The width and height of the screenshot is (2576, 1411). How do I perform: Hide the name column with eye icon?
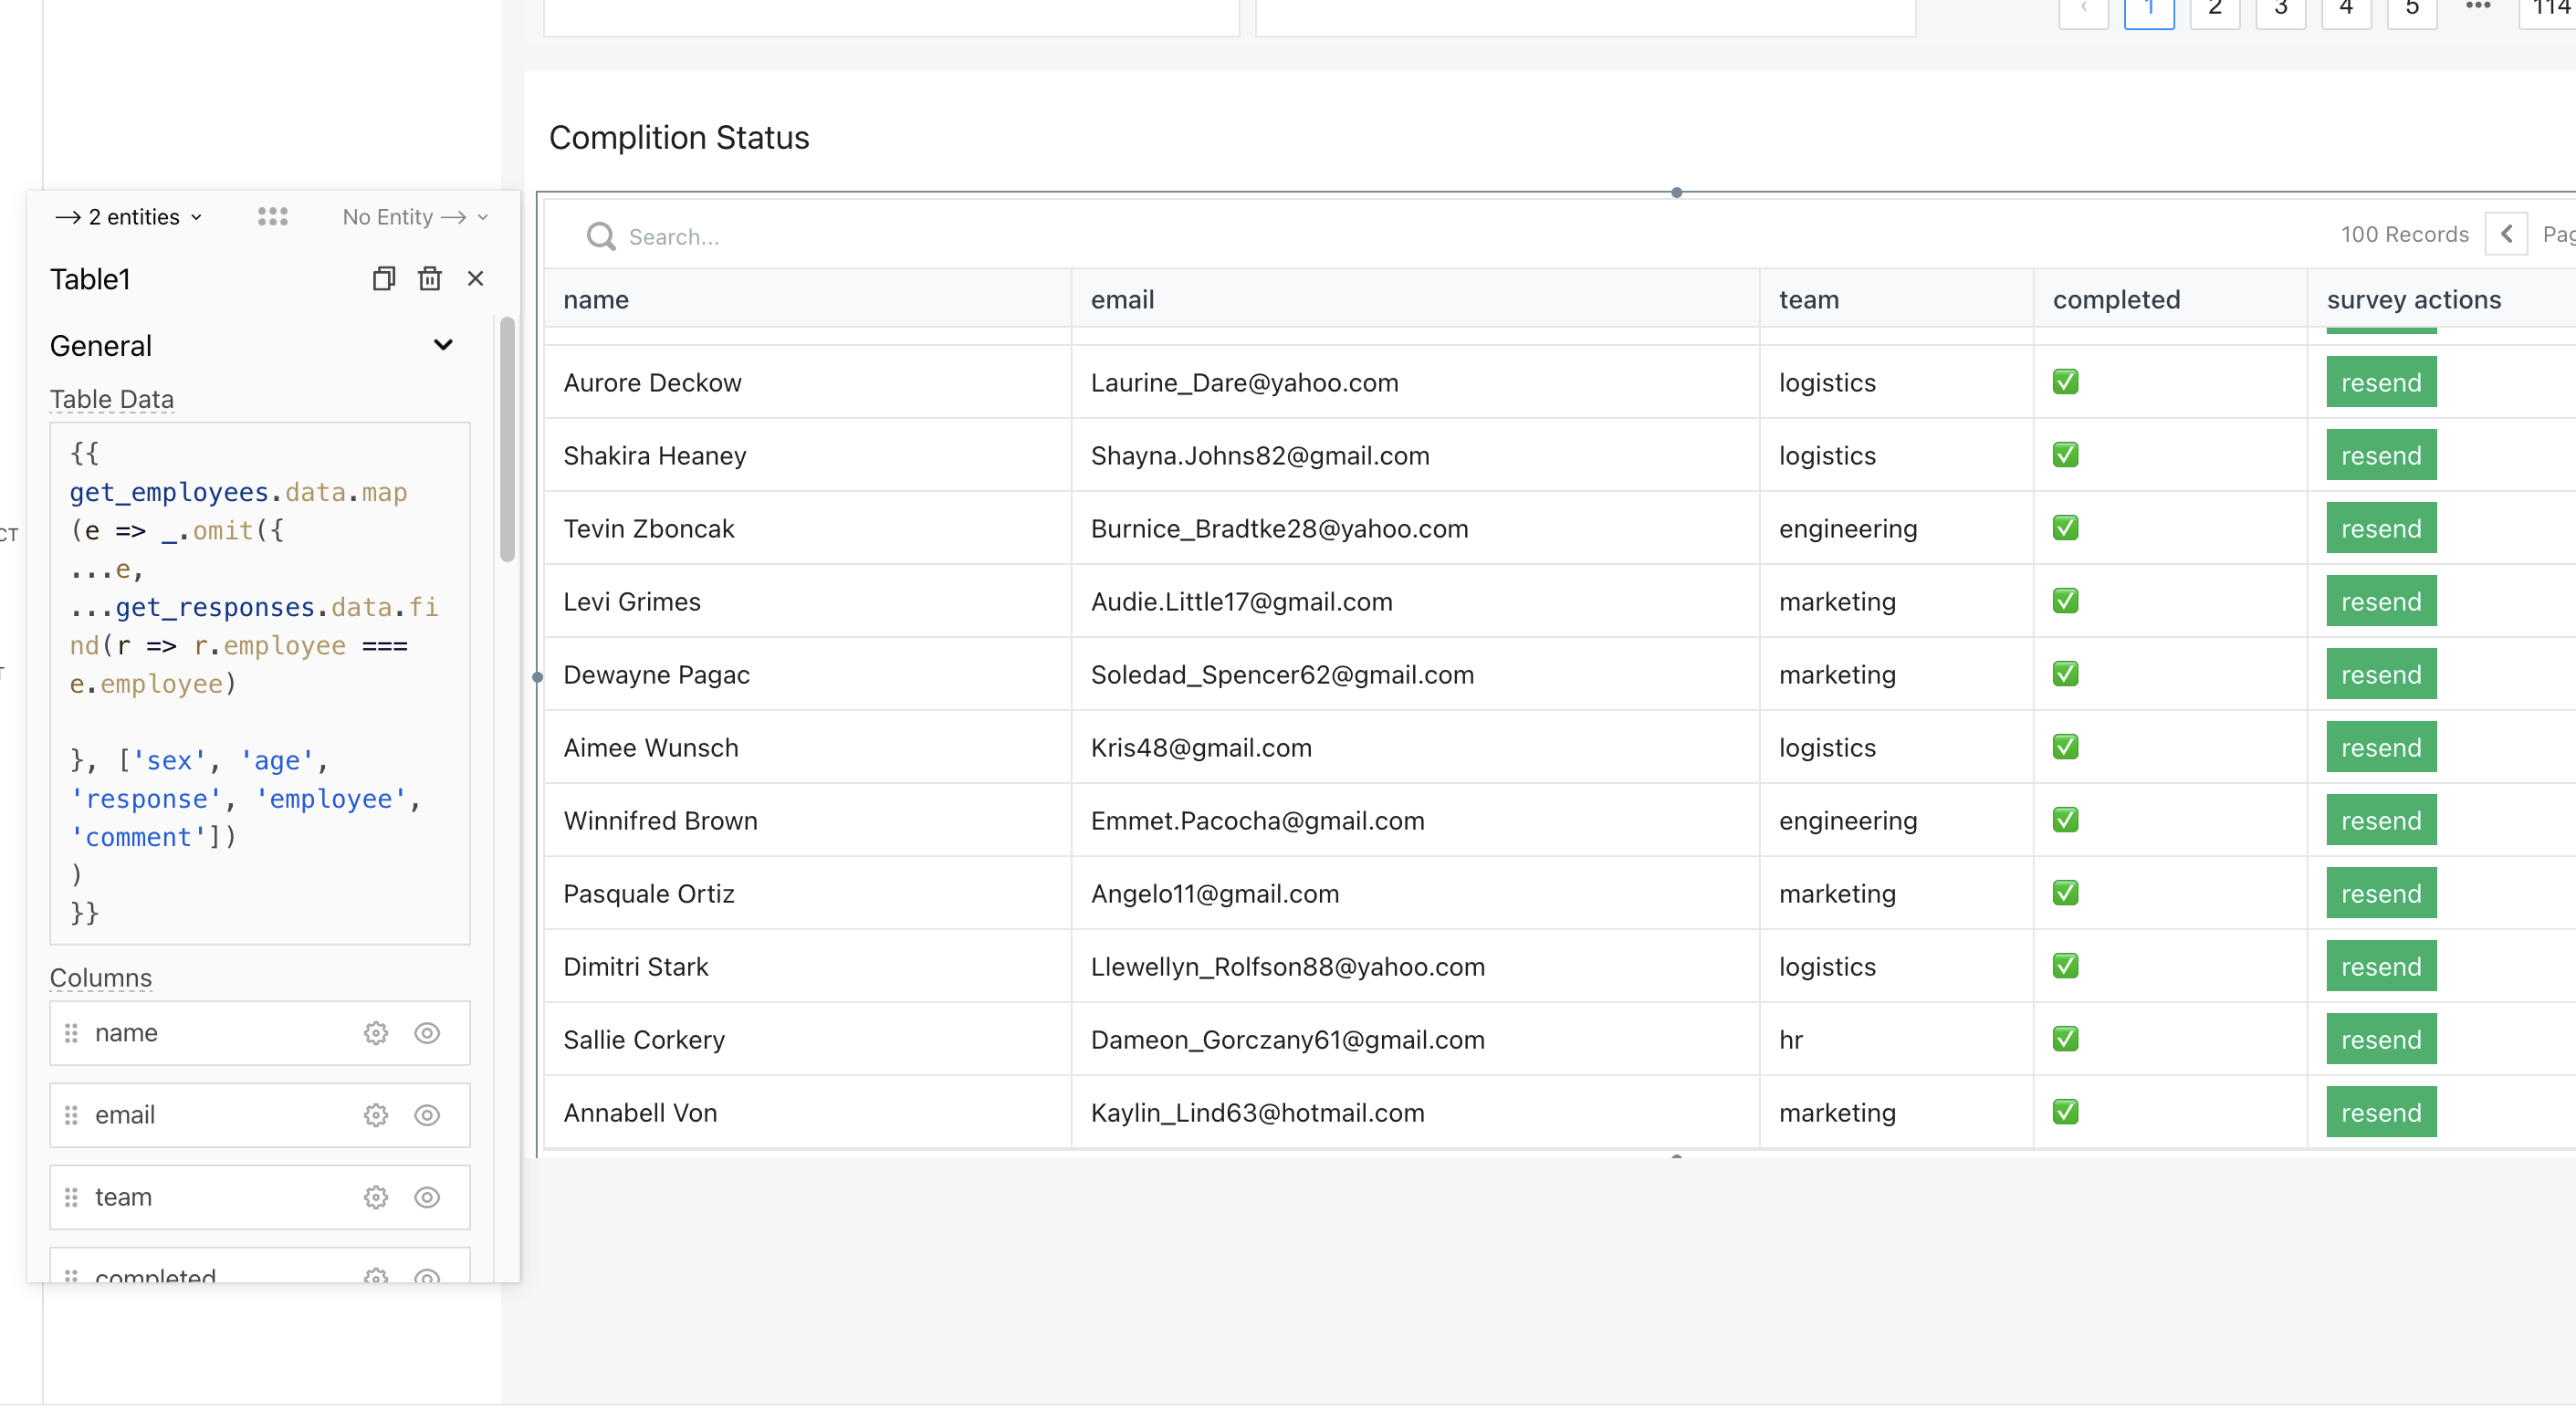pyautogui.click(x=427, y=1033)
